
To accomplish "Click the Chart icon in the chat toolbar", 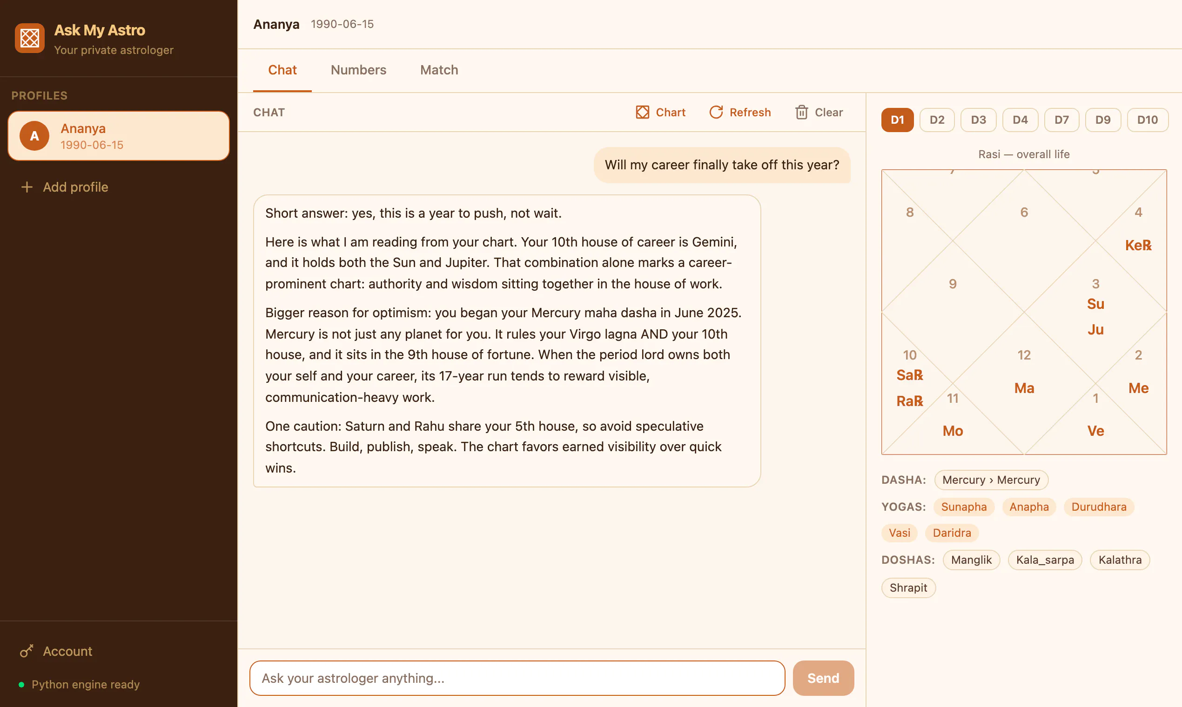I will click(643, 113).
